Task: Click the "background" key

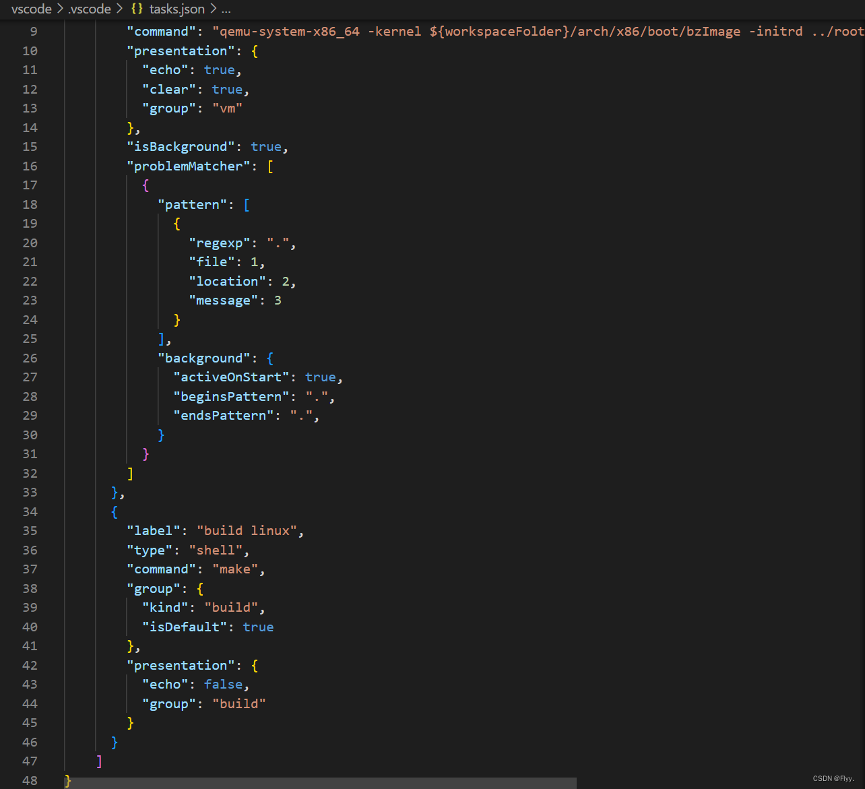Action: point(203,358)
